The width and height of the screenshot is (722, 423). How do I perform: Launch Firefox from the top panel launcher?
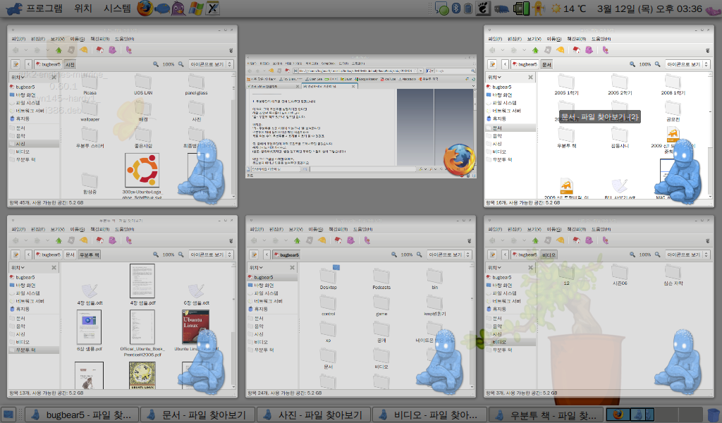pos(145,8)
